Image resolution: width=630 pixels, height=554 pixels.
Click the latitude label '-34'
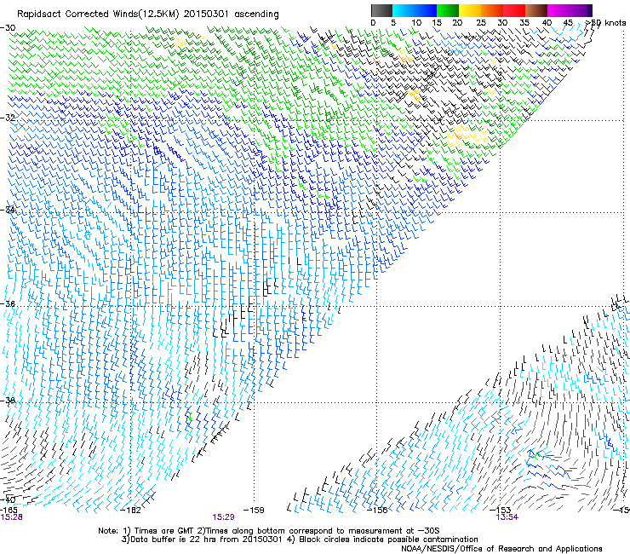pyautogui.click(x=8, y=210)
